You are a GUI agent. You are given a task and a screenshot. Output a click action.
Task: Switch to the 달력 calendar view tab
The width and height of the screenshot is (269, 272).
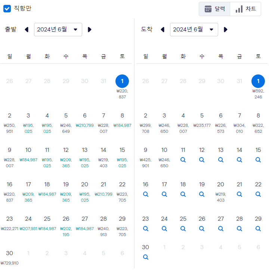(x=214, y=9)
